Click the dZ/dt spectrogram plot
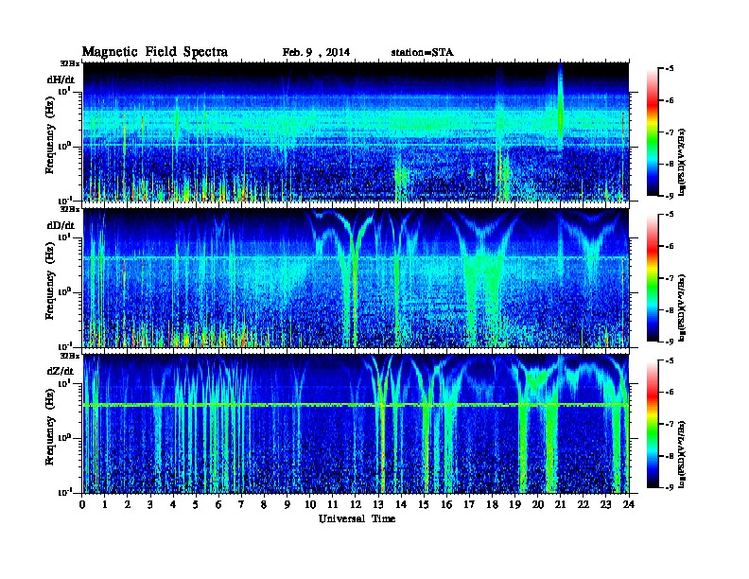This screenshot has width=749, height=579. pos(356,424)
